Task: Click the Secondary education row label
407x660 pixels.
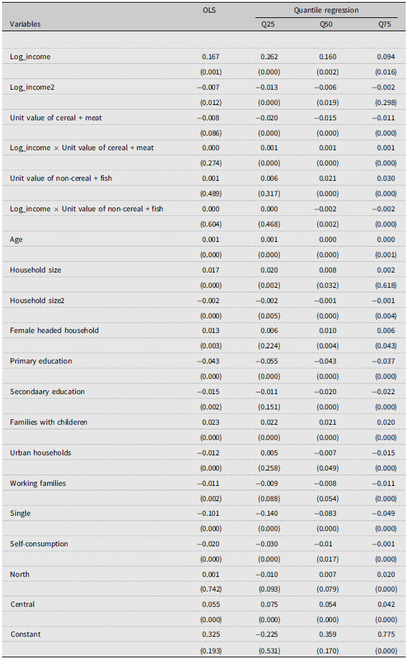Action: coord(47,391)
